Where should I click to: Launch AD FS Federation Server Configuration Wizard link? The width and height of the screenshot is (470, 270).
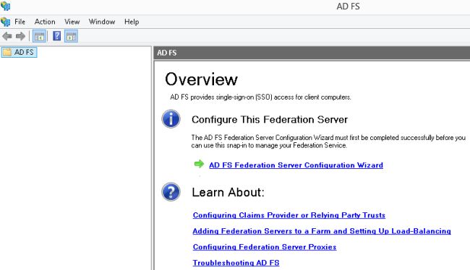(x=296, y=165)
